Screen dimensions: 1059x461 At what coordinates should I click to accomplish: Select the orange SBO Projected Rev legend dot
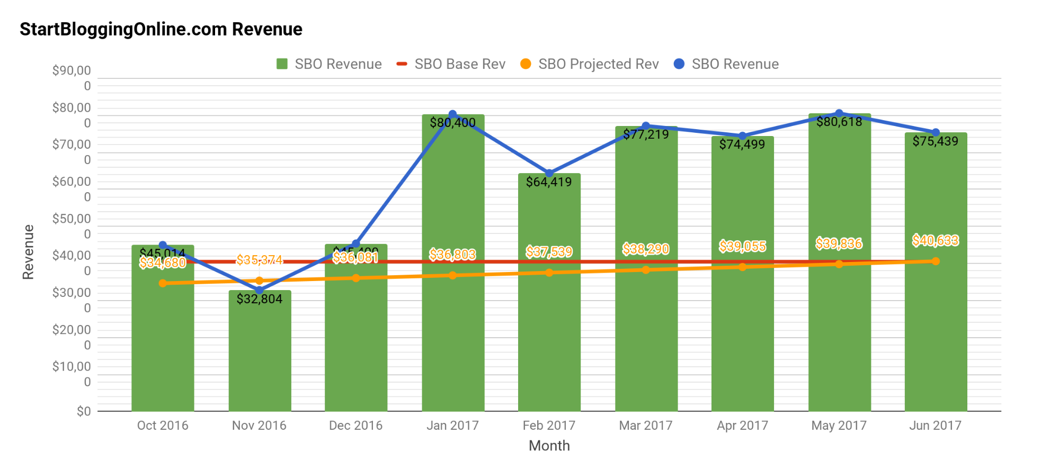[x=526, y=64]
